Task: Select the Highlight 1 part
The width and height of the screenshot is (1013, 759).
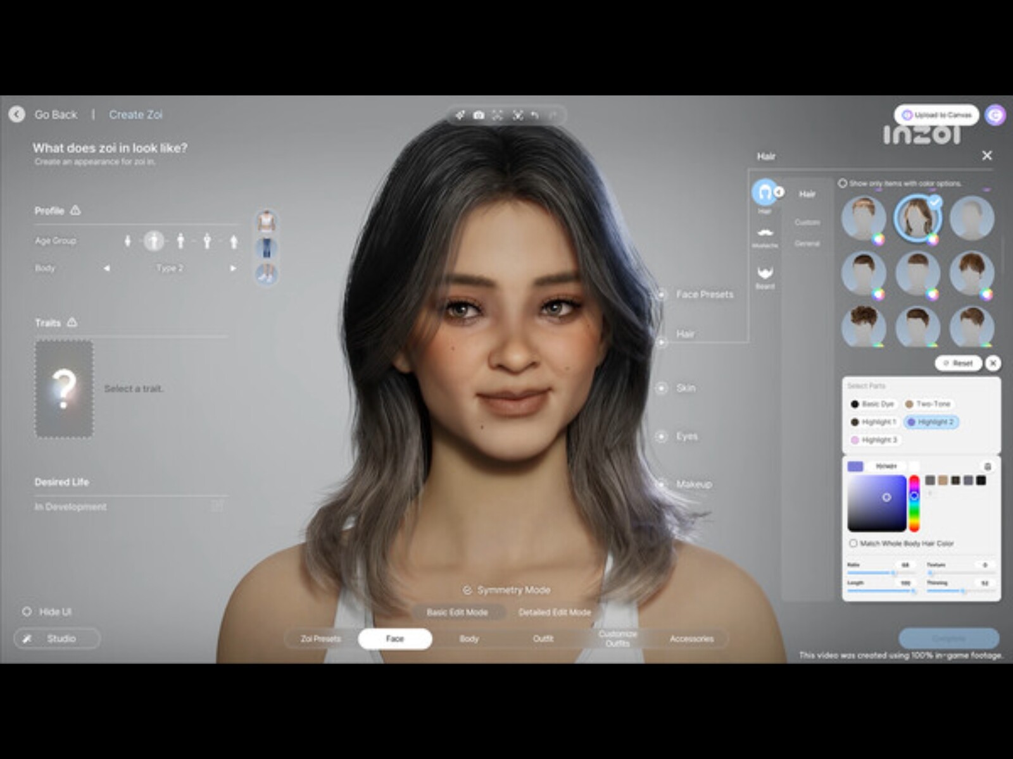Action: pos(873,422)
